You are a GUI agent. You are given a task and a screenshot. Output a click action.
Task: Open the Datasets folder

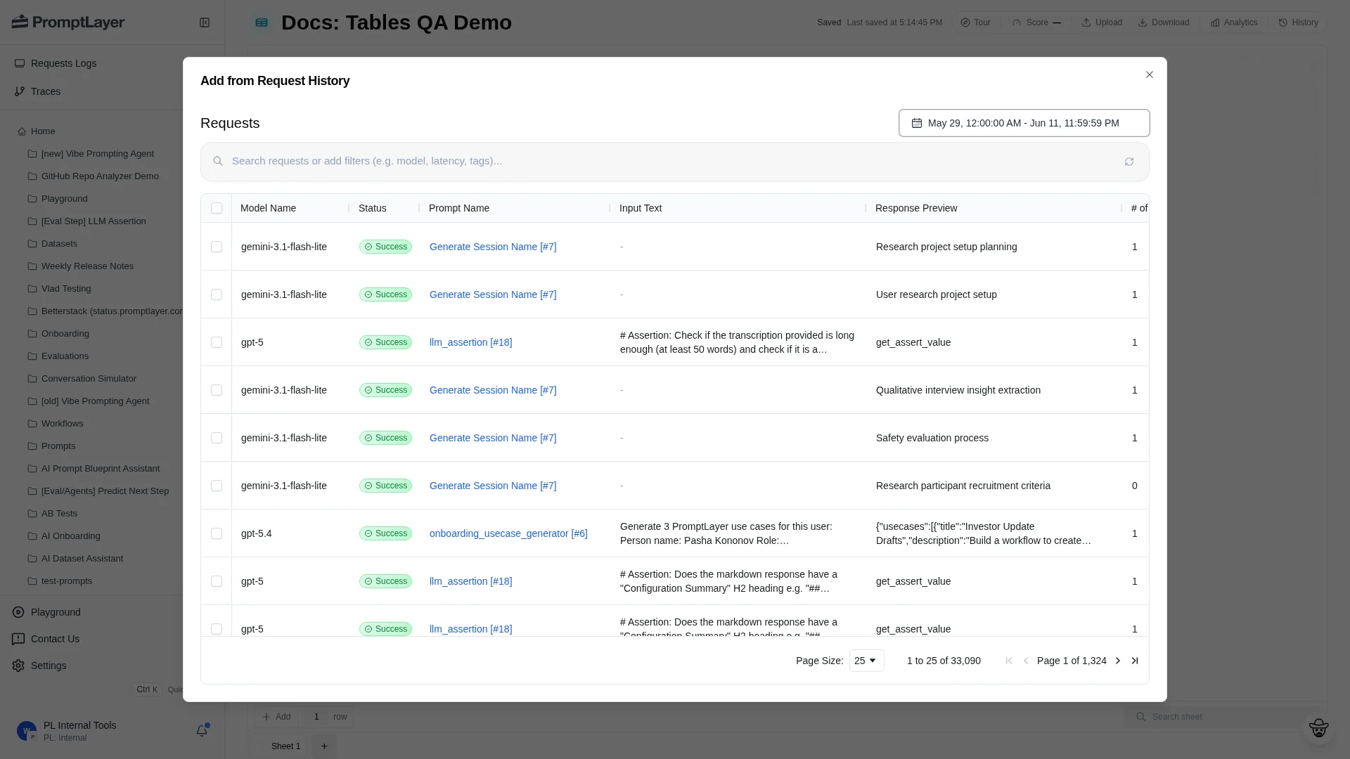[59, 244]
